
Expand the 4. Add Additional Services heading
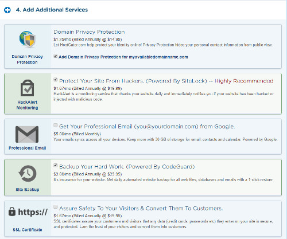click(x=52, y=10)
